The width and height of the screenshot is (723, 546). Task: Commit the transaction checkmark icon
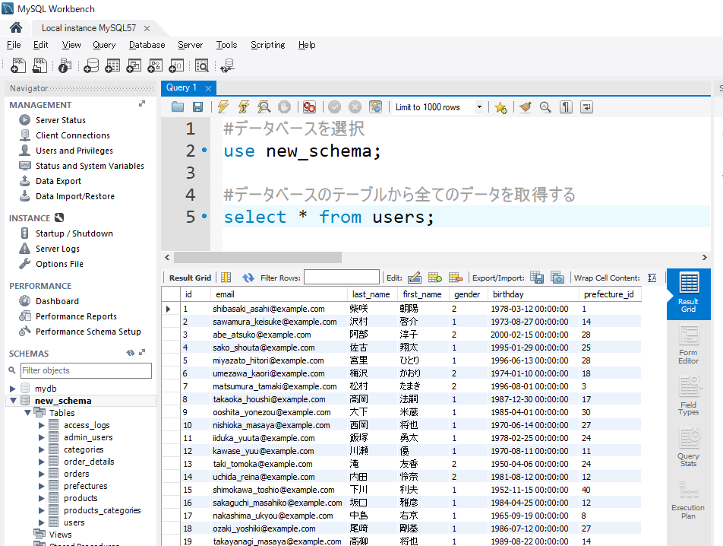(334, 107)
